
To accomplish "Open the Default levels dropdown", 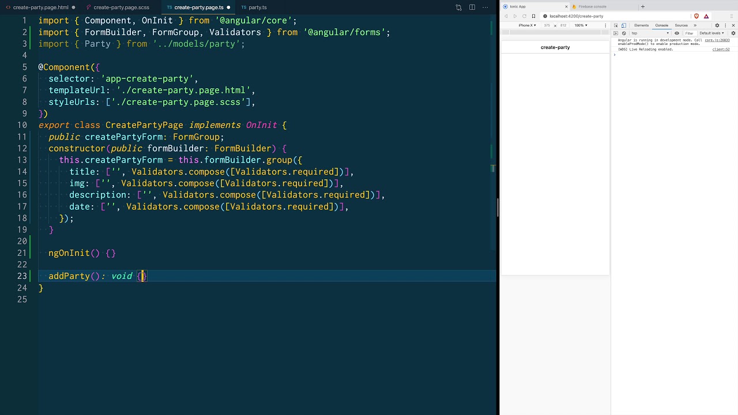I will click(x=711, y=33).
